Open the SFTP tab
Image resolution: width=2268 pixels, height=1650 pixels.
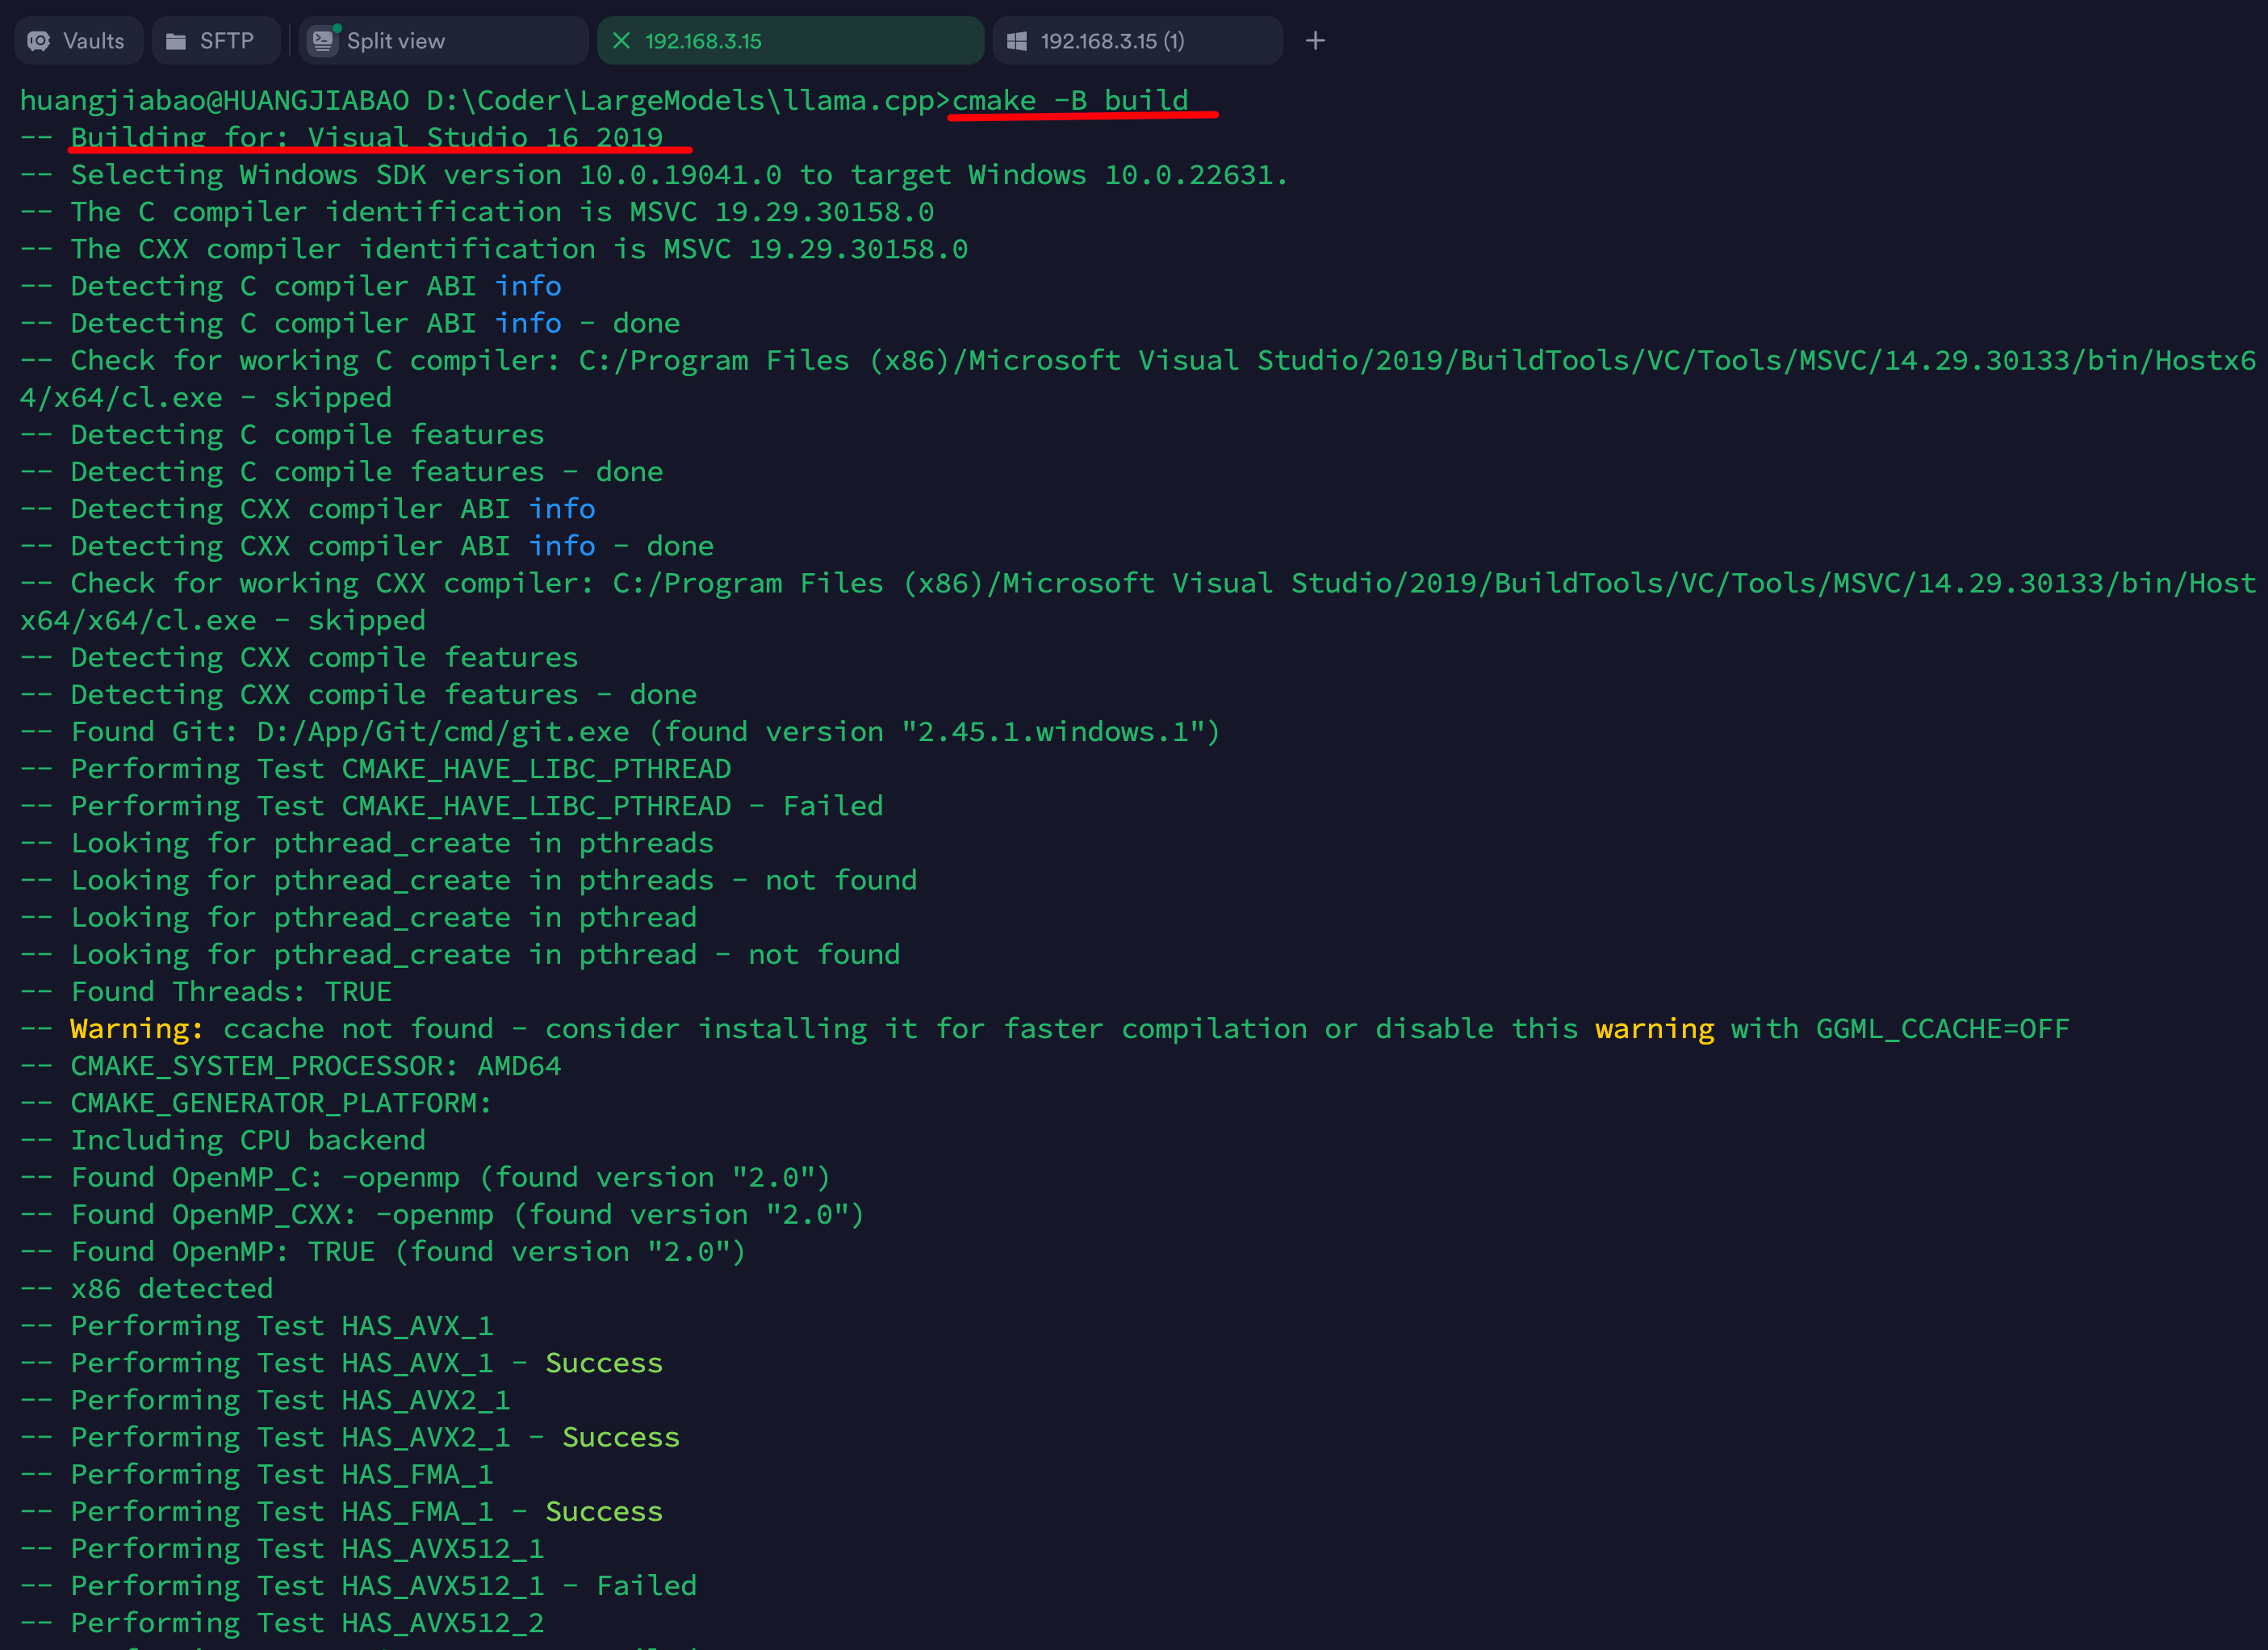[216, 41]
